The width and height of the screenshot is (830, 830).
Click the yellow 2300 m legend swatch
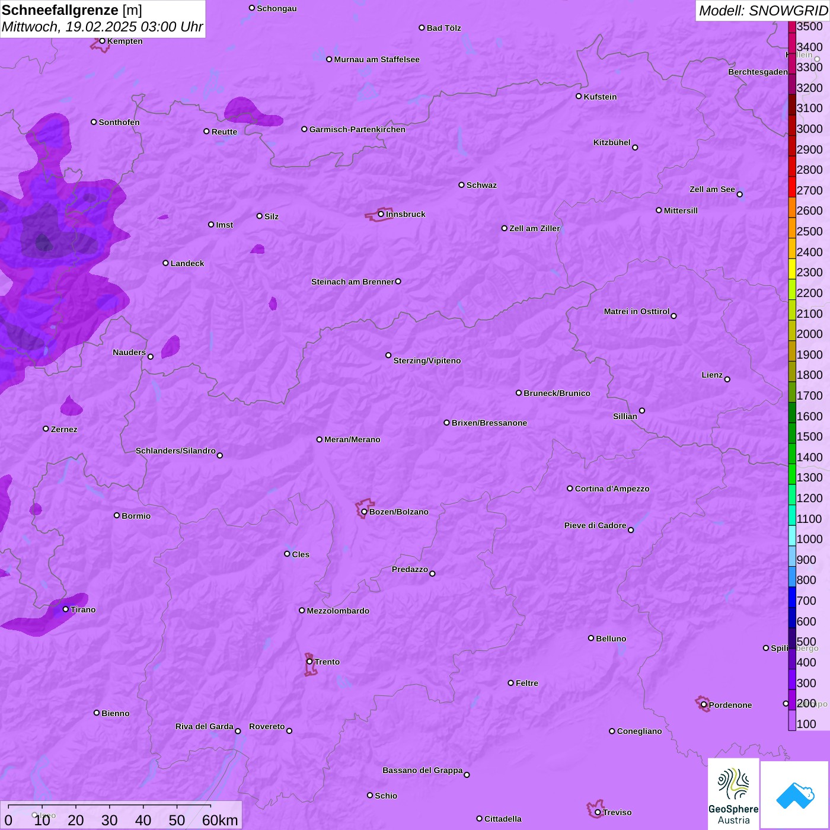click(x=792, y=269)
